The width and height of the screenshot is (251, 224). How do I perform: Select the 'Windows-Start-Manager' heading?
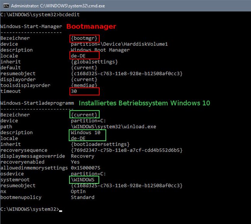(31, 26)
